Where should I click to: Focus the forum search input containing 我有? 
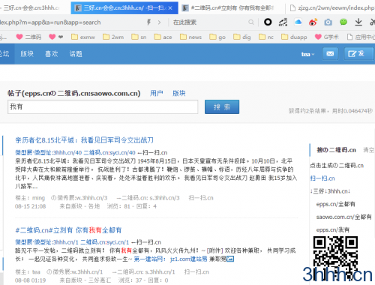pos(103,106)
